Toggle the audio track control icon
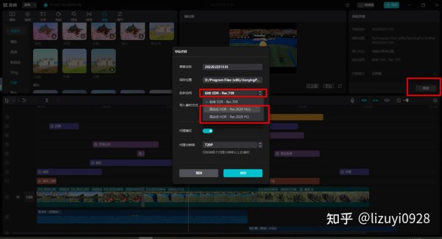 7,217
